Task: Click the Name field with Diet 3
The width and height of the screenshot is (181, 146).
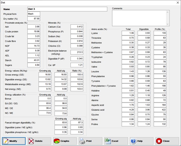Action: click(x=67, y=9)
